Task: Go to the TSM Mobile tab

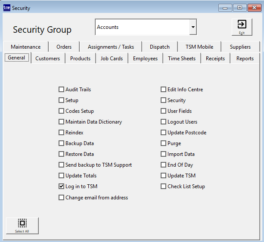Action: 199,47
